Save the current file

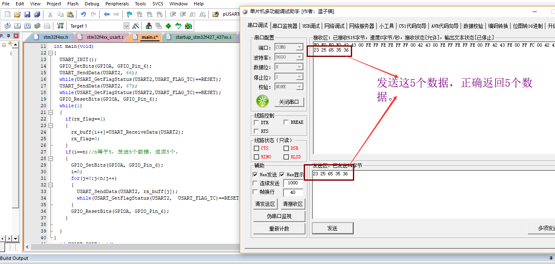click(x=27, y=14)
